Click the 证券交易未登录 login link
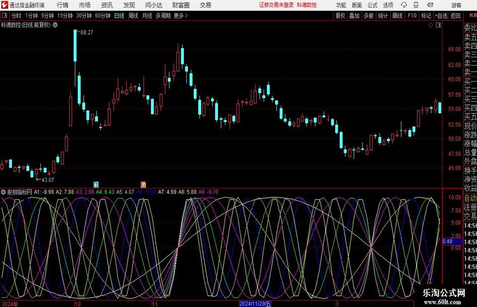The height and width of the screenshot is (307, 477). [276, 5]
